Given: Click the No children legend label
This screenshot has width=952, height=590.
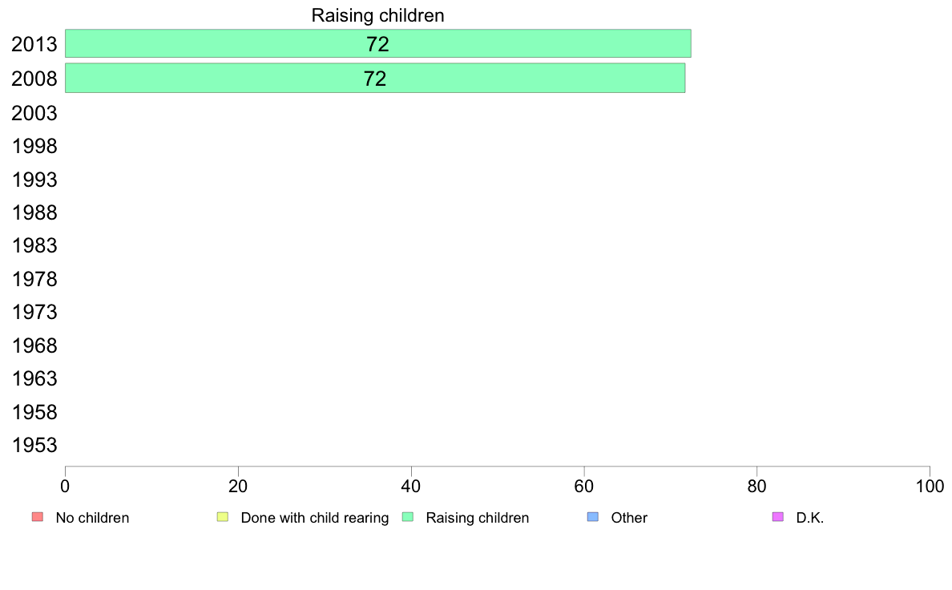Looking at the screenshot, I should 92,518.
